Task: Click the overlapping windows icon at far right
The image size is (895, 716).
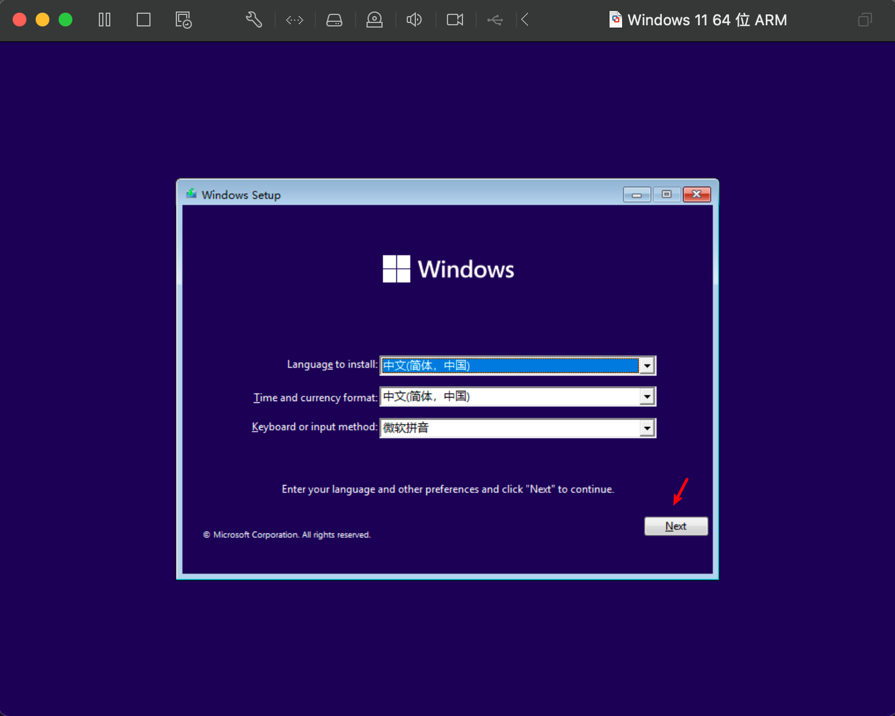Action: click(865, 20)
